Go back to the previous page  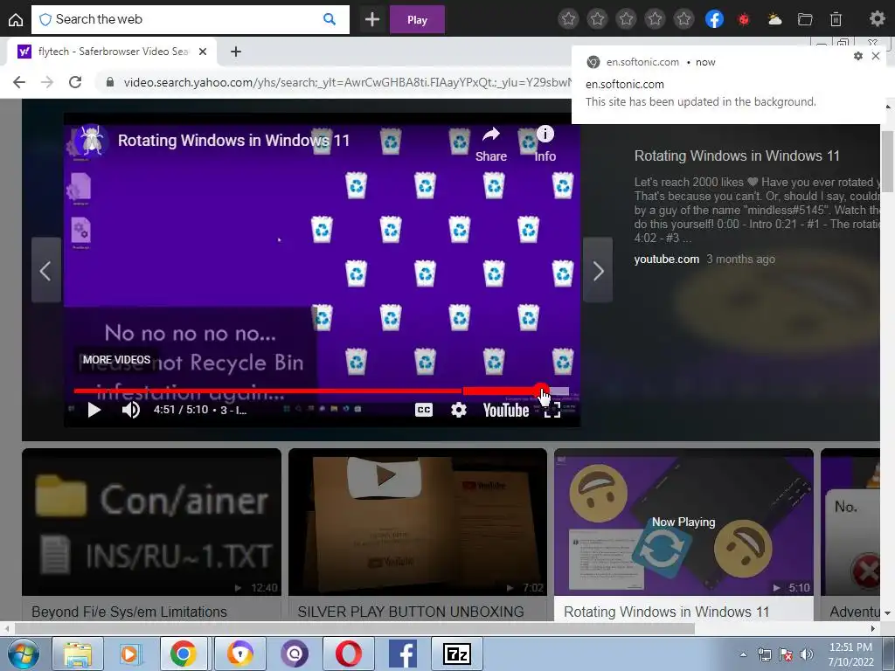click(x=19, y=82)
